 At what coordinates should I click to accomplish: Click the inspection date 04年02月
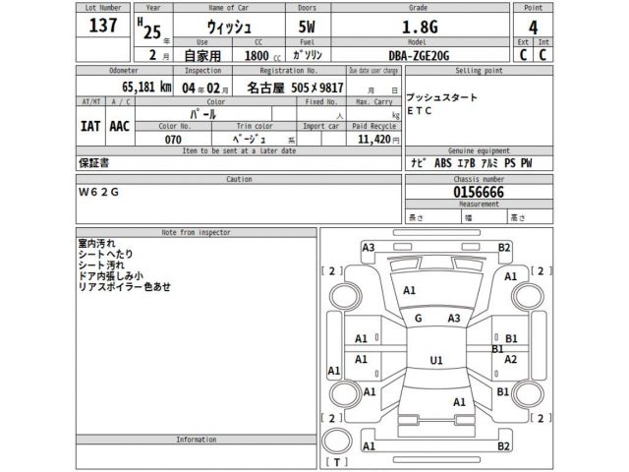click(205, 88)
